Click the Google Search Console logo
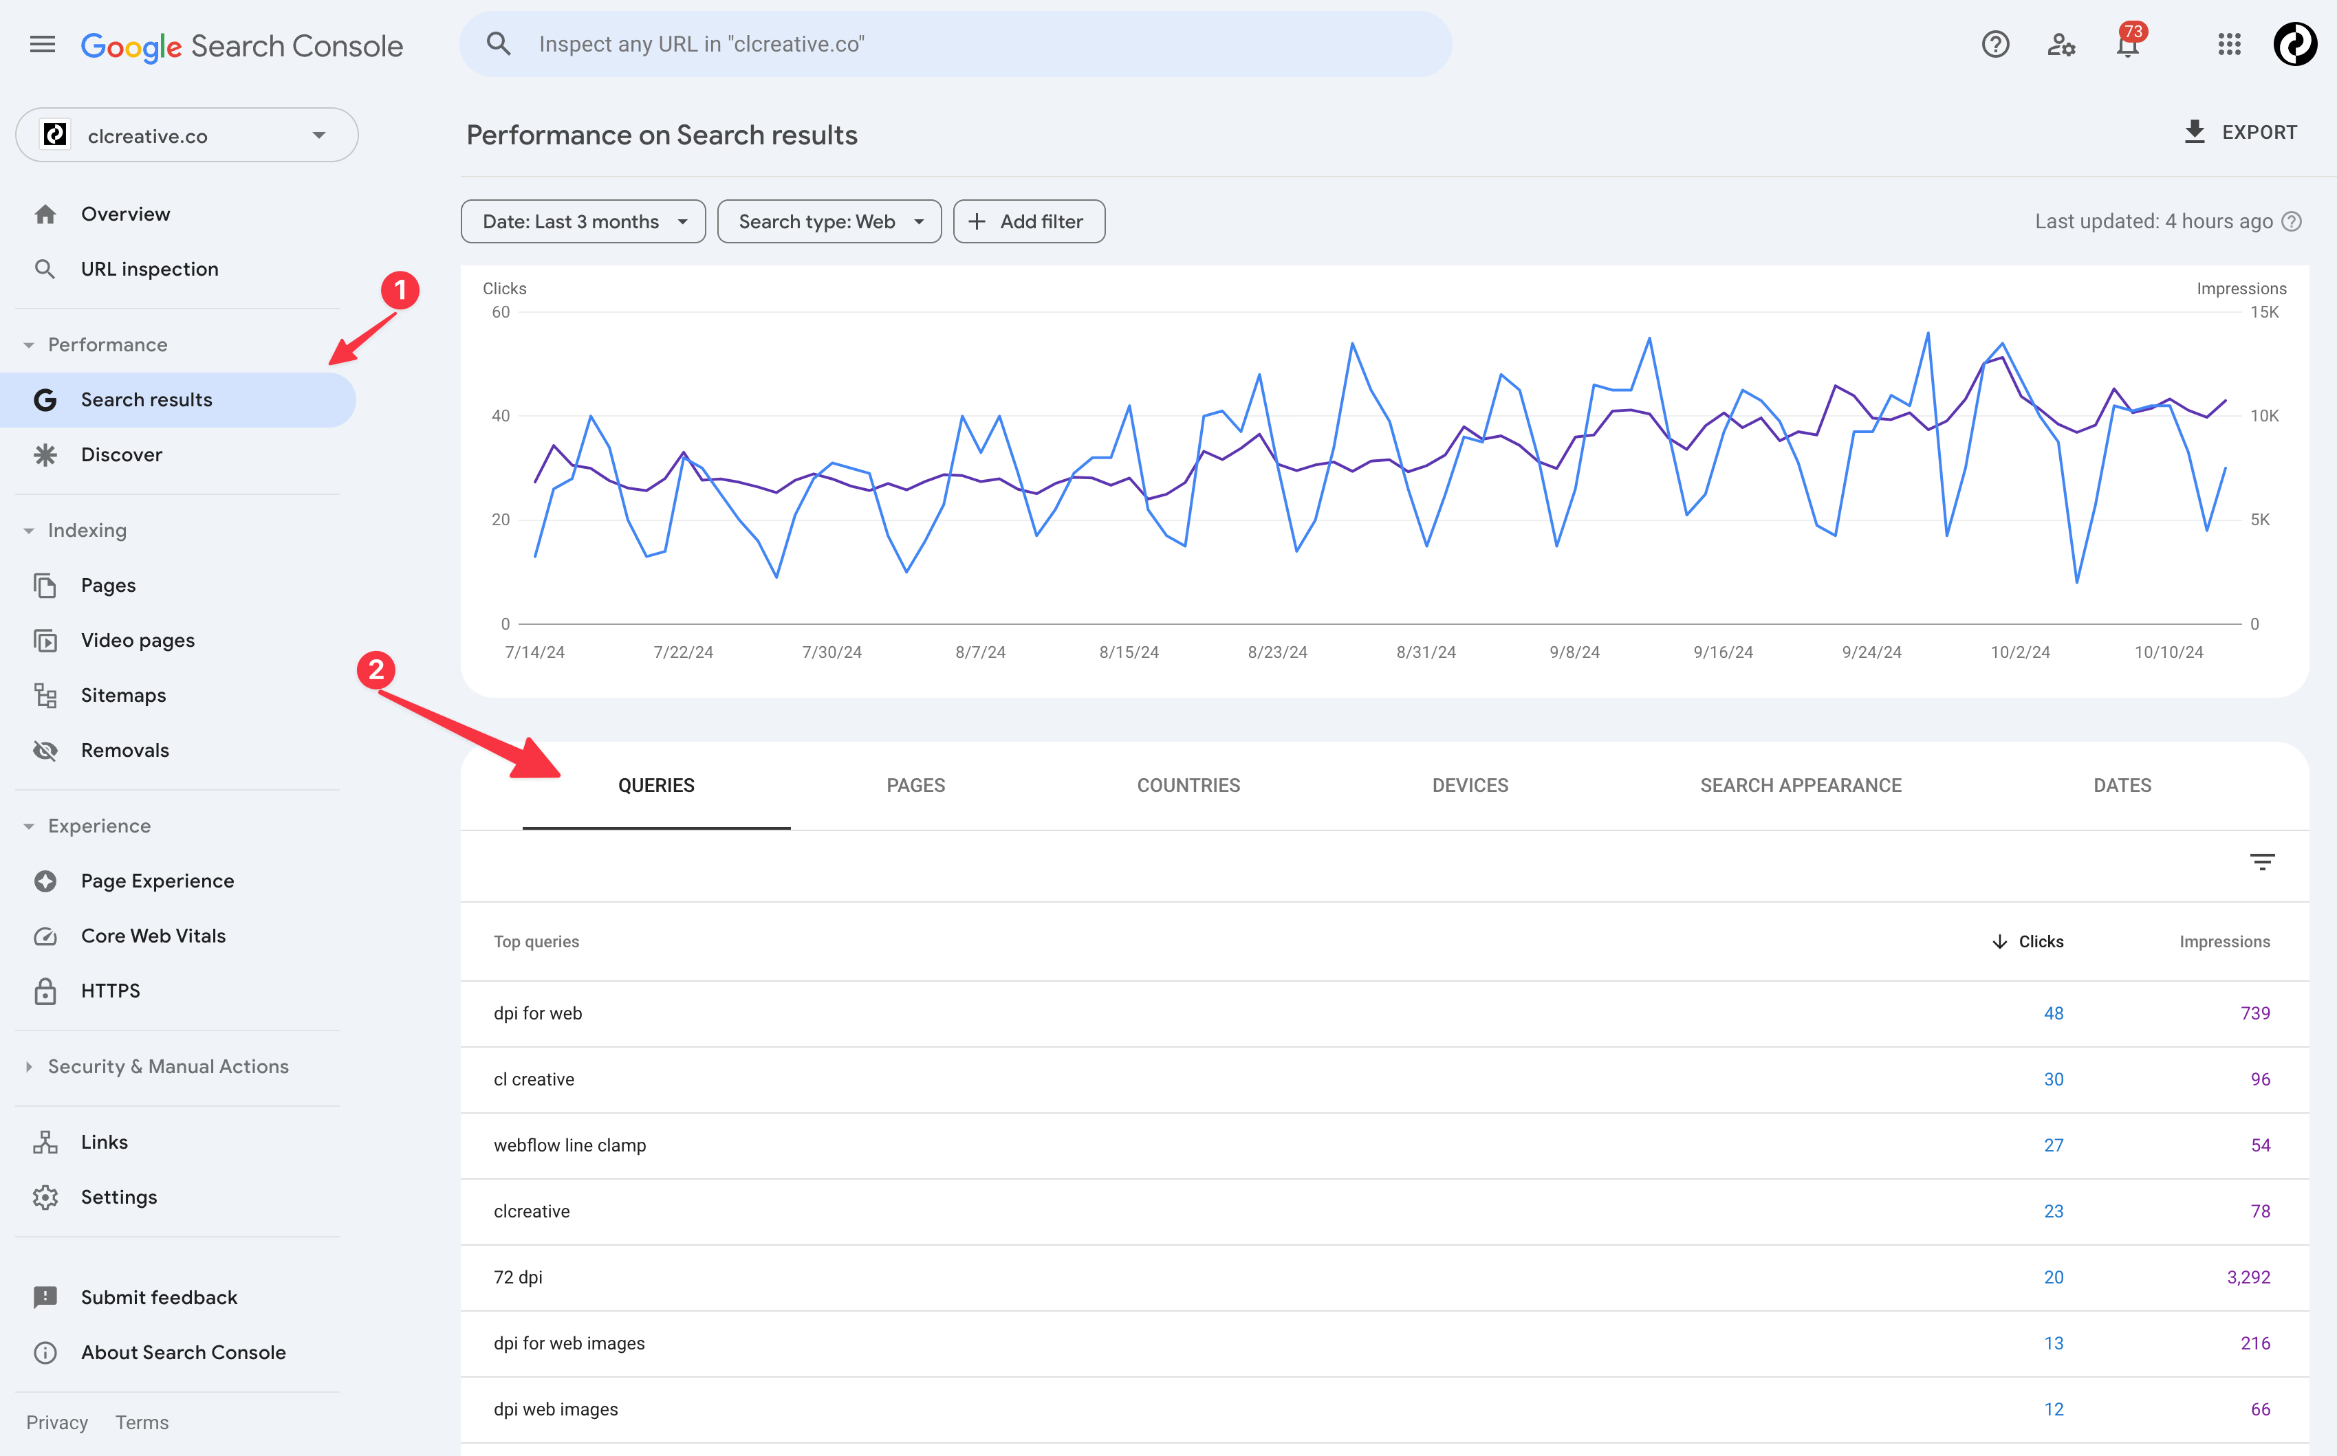Screen dimensions: 2337x1456 [242, 45]
